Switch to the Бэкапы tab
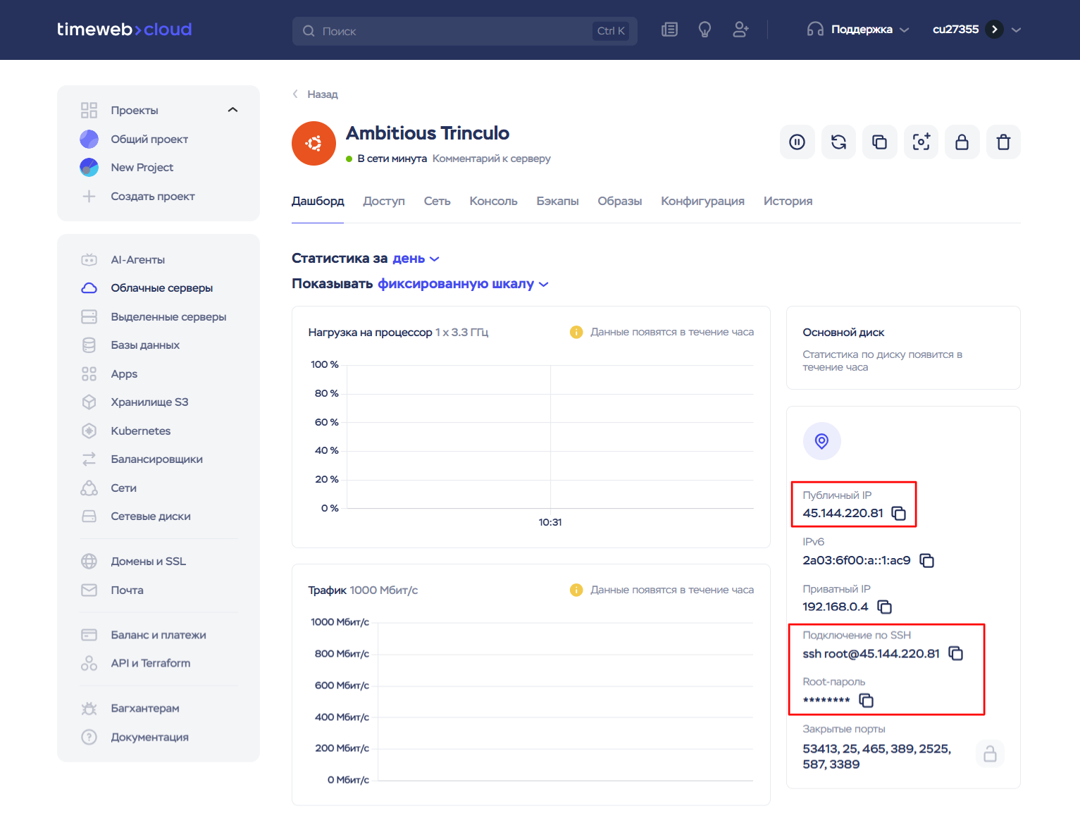The image size is (1080, 835). 557,202
